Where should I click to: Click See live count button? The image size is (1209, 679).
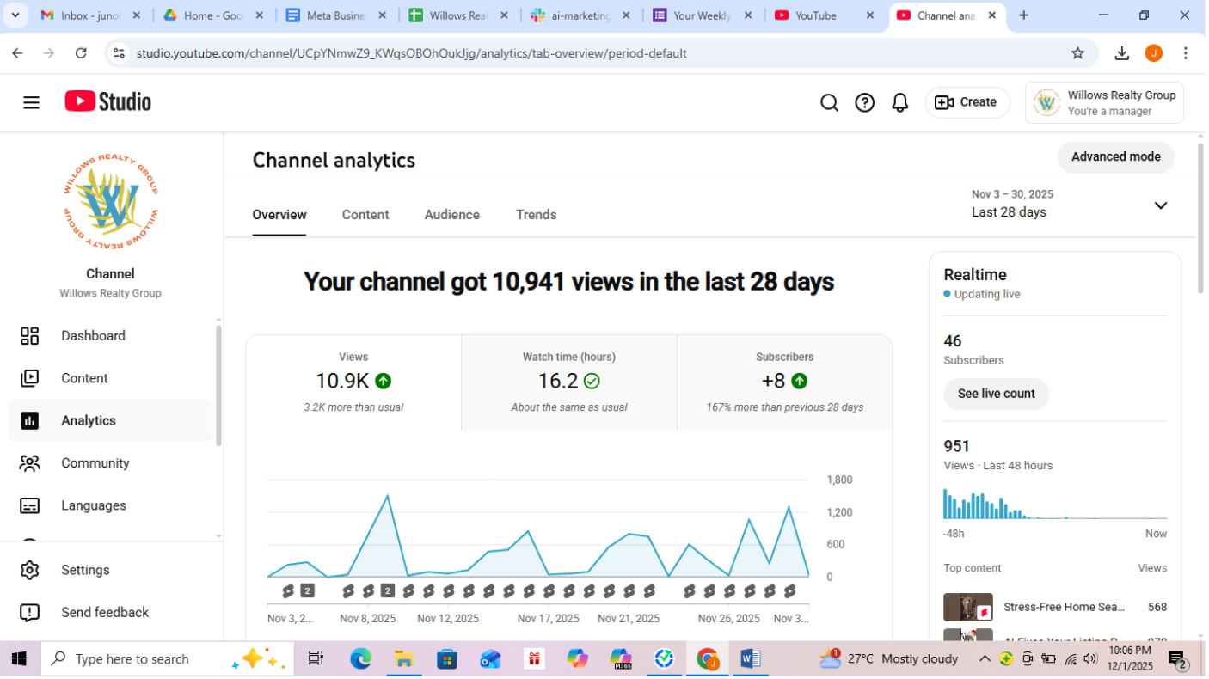pyautogui.click(x=996, y=394)
